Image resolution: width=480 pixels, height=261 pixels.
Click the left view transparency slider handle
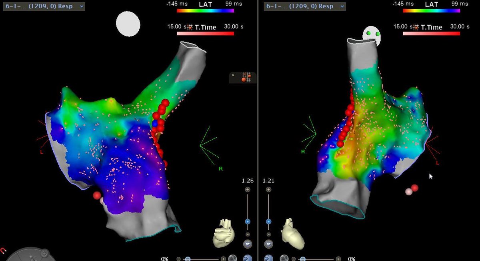click(x=187, y=259)
